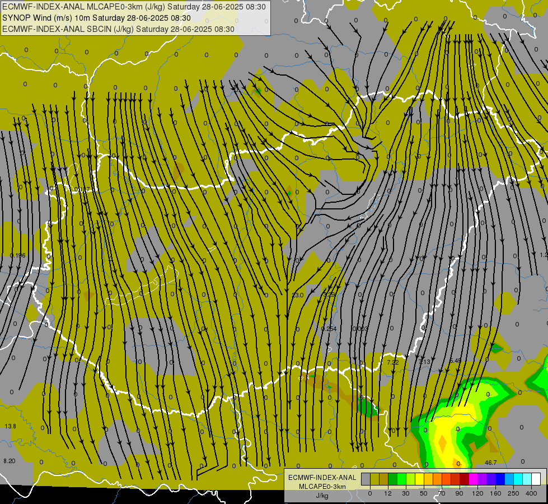Select the dark red legend swatch
This screenshot has height=504, width=548.
click(465, 479)
